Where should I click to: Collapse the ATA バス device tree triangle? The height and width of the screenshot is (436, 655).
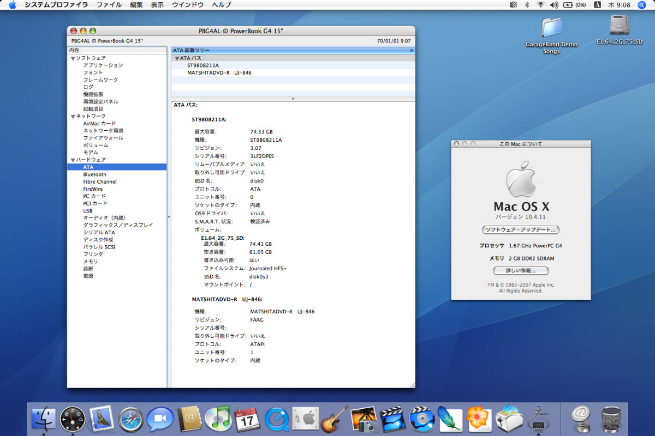[x=177, y=58]
